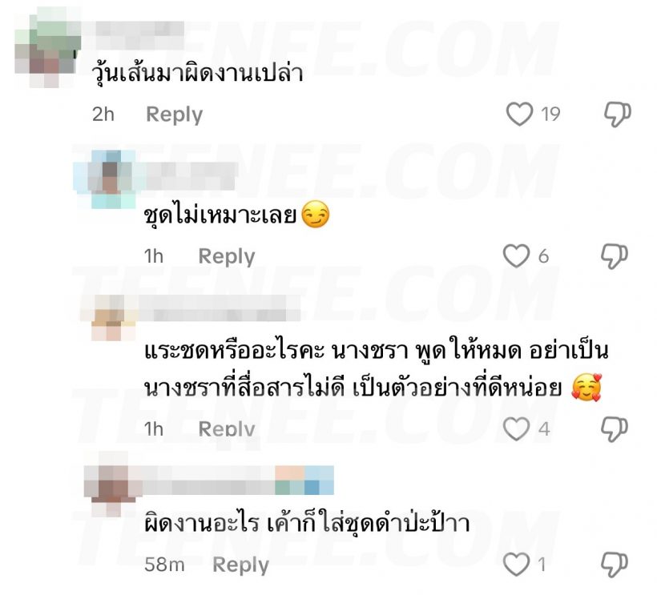Screen dimensions: 657x595
Task: Reply to the comment posted 2h ago
Action: pyautogui.click(x=175, y=115)
